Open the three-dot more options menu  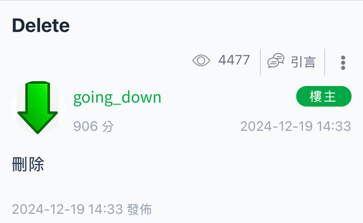pyautogui.click(x=343, y=63)
